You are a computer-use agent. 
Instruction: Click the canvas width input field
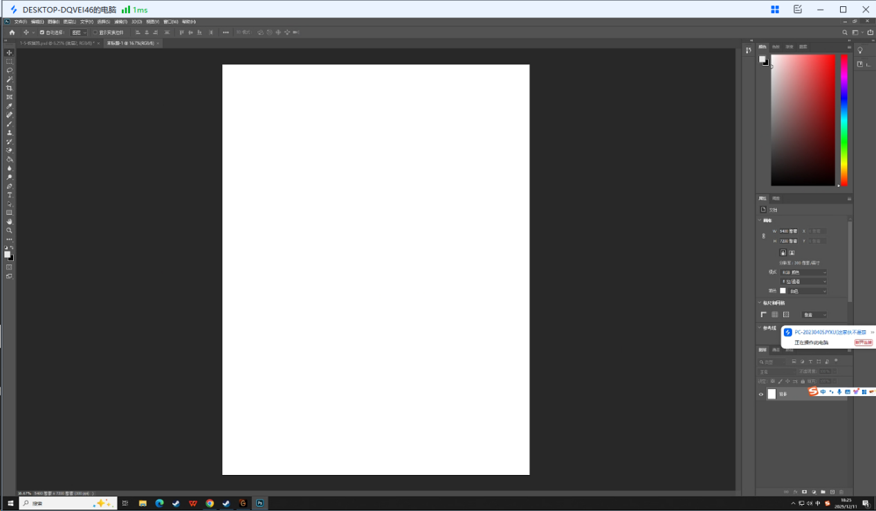789,231
